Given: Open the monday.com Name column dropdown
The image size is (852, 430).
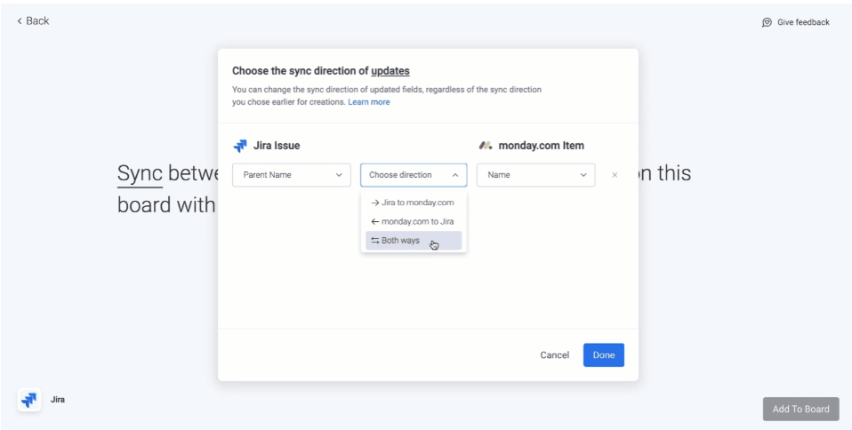Looking at the screenshot, I should coord(535,175).
